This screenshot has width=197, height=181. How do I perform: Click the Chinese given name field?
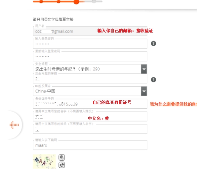pyautogui.click(x=90, y=116)
